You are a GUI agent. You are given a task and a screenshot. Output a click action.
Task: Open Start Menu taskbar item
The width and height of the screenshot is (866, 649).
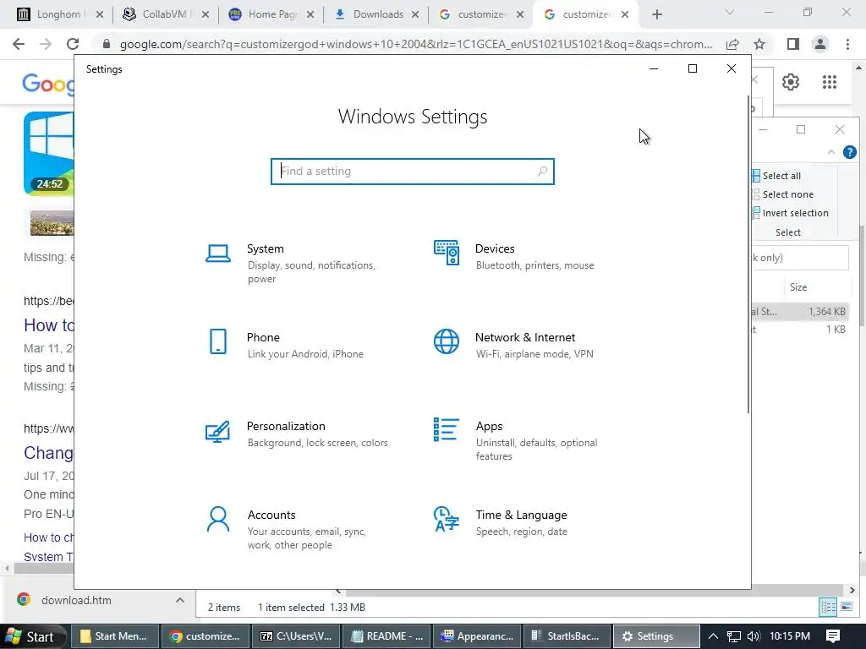click(x=115, y=636)
